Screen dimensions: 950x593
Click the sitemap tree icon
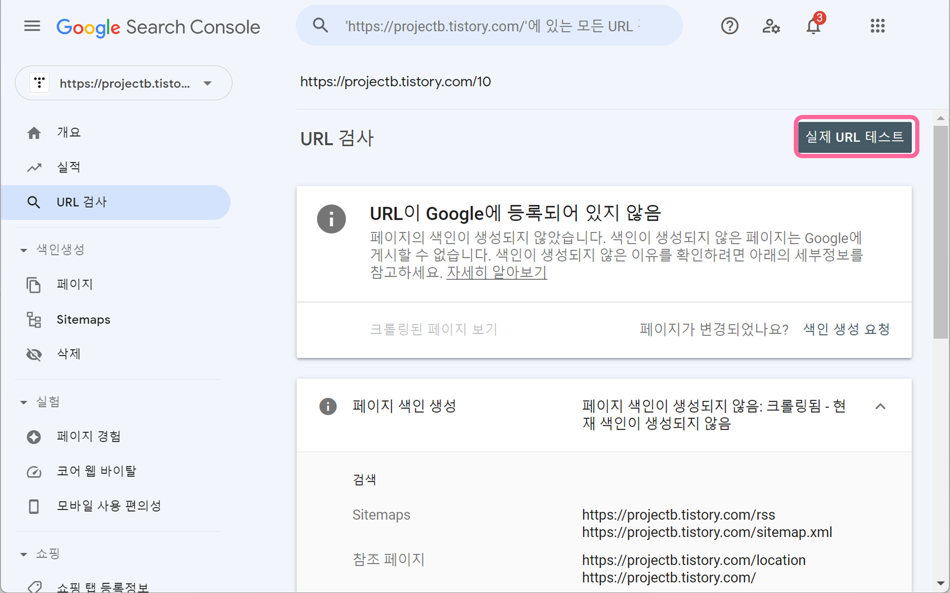tap(34, 319)
